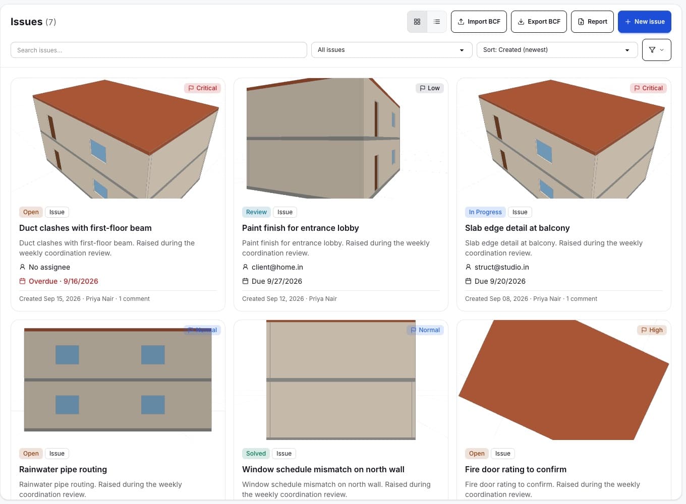Viewport: 686px width, 504px height.
Task: Open the 'Duct clashes with first-floor beam' title
Action: pos(85,228)
